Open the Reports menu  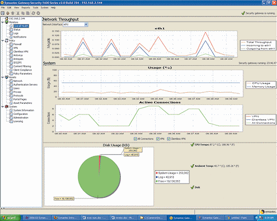(25, 8)
